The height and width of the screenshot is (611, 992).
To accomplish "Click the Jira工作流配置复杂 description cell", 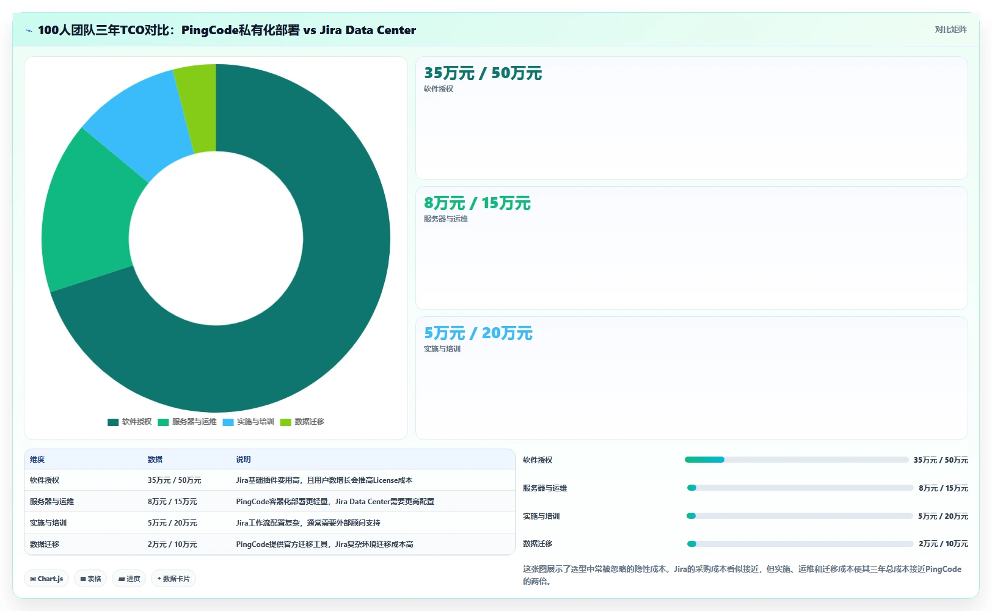I will [308, 523].
